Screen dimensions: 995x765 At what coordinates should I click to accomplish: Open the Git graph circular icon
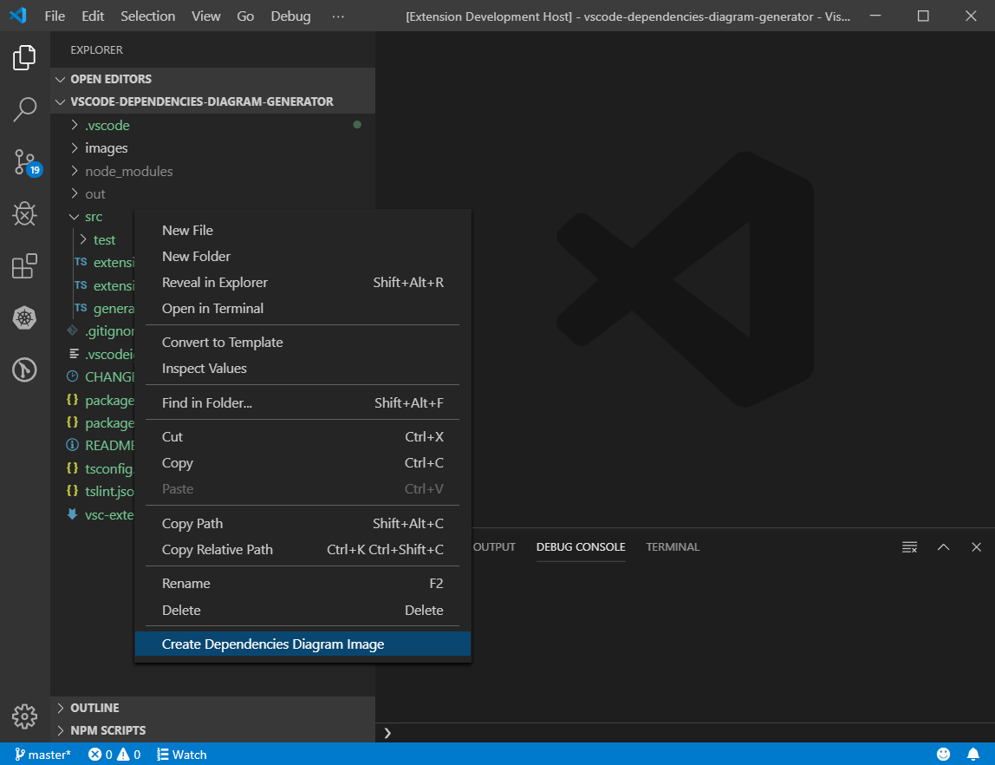click(24, 369)
